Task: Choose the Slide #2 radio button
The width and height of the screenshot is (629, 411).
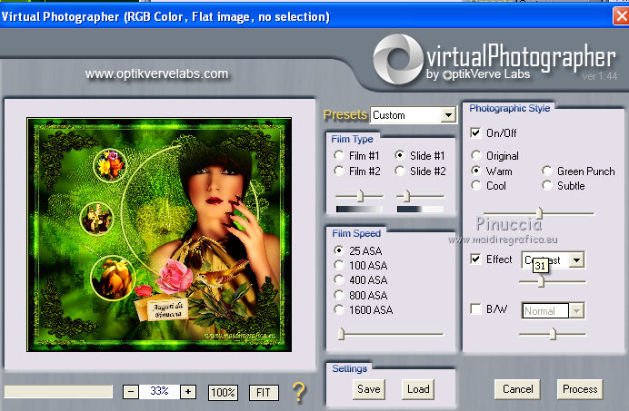Action: 400,171
